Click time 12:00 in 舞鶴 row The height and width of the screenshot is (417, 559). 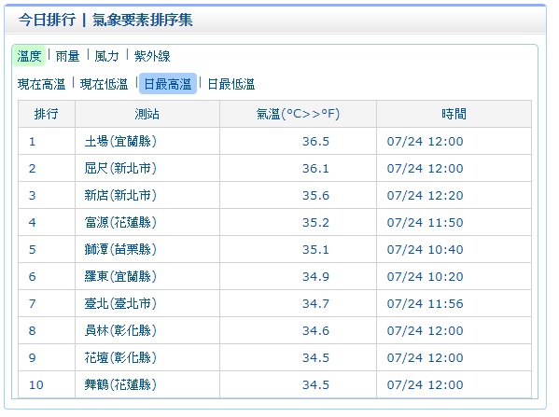click(425, 385)
